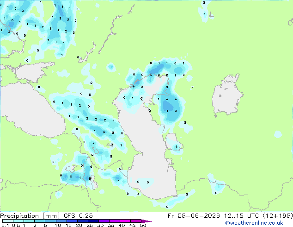
Task: Click the legend scale value 30
Action: pyautogui.click(x=100, y=225)
